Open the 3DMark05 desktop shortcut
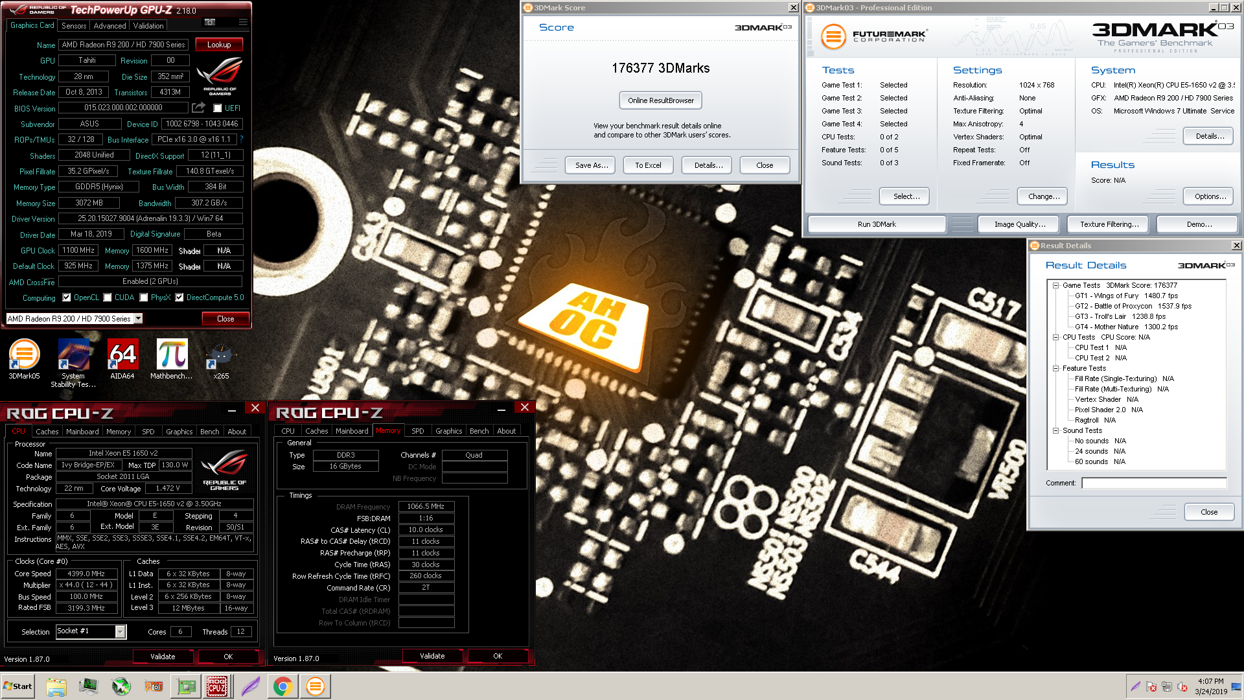Viewport: 1244px width, 700px height. 24,359
